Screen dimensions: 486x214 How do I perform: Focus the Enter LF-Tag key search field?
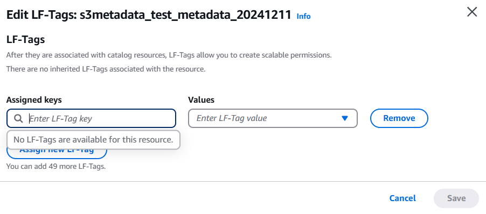(x=91, y=118)
